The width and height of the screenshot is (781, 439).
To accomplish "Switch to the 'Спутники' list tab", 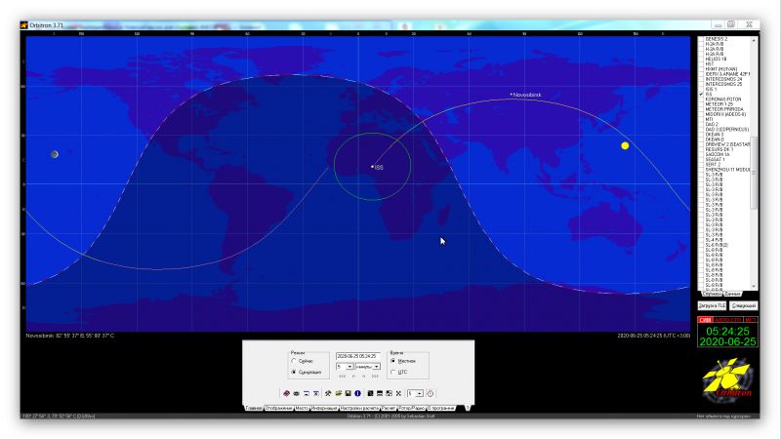I will (712, 294).
